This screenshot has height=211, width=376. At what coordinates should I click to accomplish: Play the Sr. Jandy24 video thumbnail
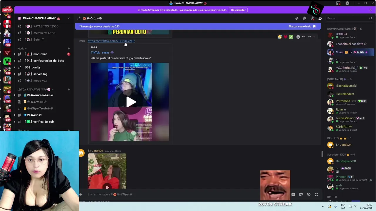[x=107, y=187]
